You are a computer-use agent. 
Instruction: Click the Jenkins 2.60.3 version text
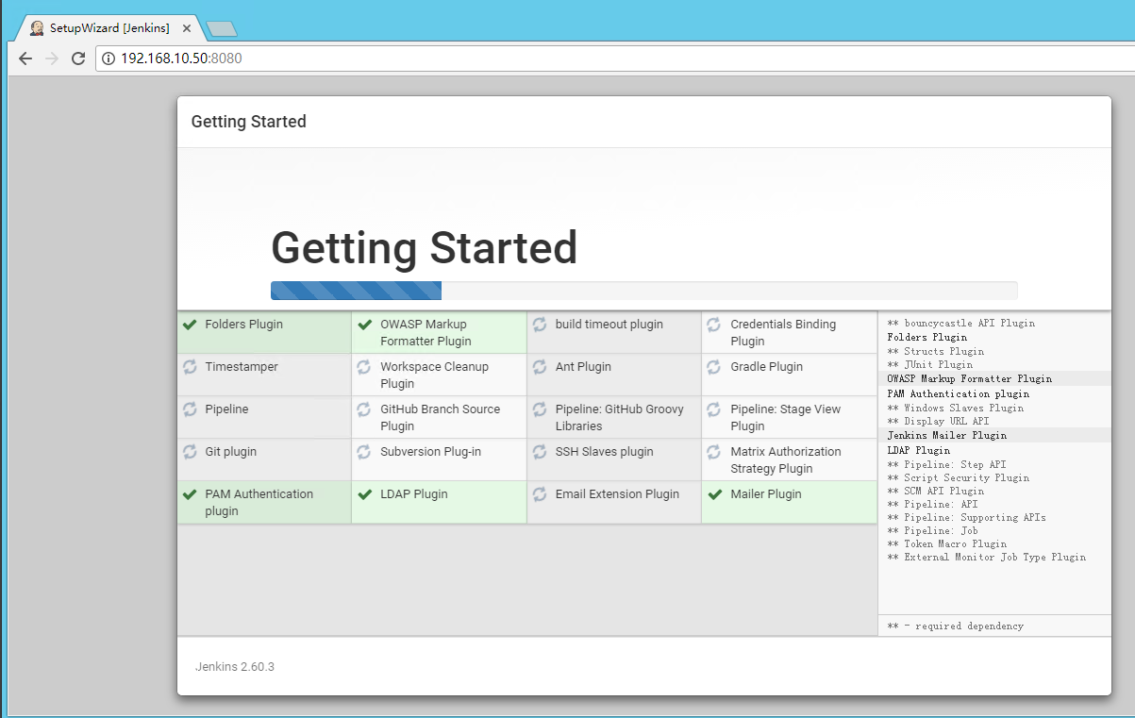pyautogui.click(x=235, y=667)
